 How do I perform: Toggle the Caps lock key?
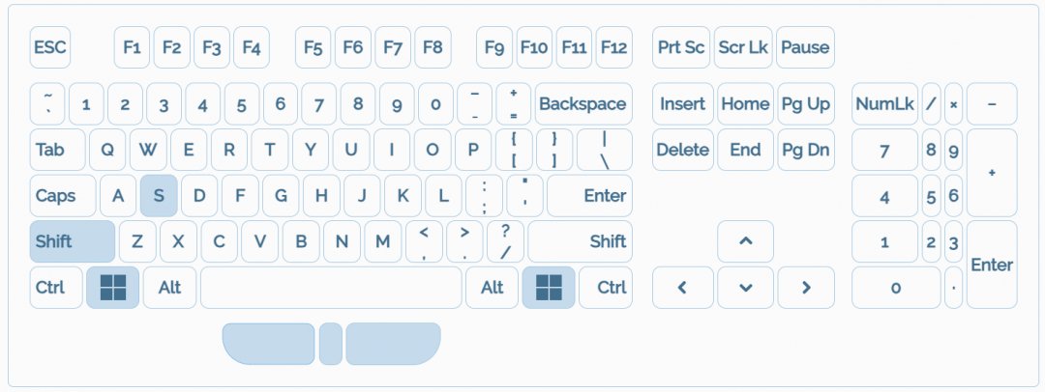point(63,196)
